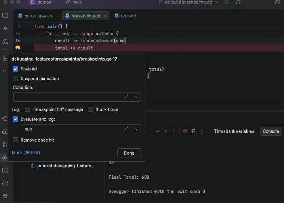Screen dimensions: 284x203
Task: Expand the Evaluate and log editor
Action: click(126, 129)
